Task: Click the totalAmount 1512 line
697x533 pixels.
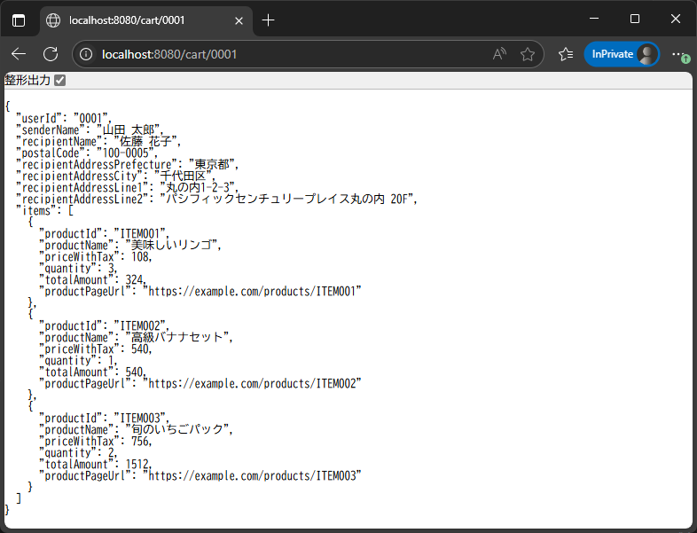Action: [96, 465]
